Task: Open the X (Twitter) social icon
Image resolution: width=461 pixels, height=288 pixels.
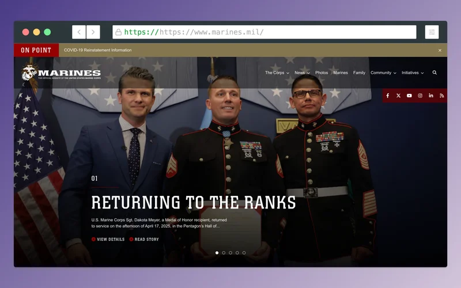Action: pos(398,96)
